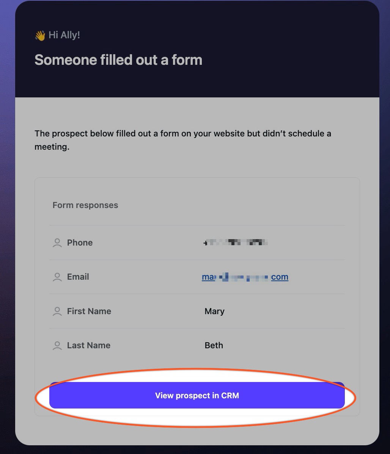
Task: Select the Last Name label
Action: pos(89,345)
